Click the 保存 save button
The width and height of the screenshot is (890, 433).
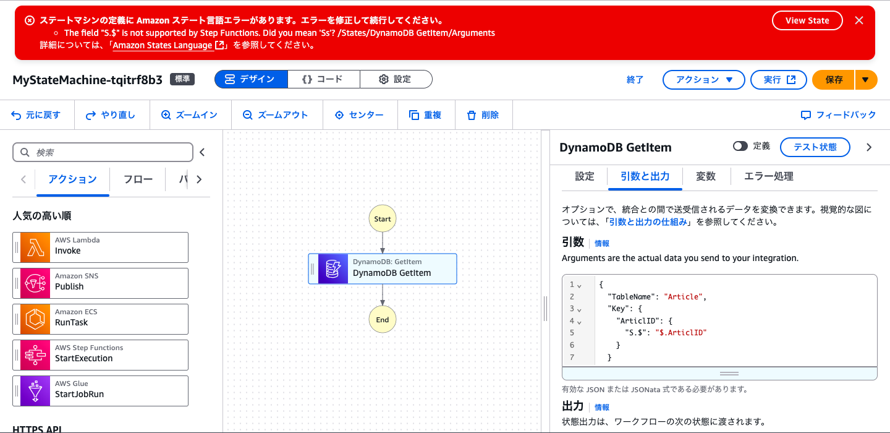[834, 80]
